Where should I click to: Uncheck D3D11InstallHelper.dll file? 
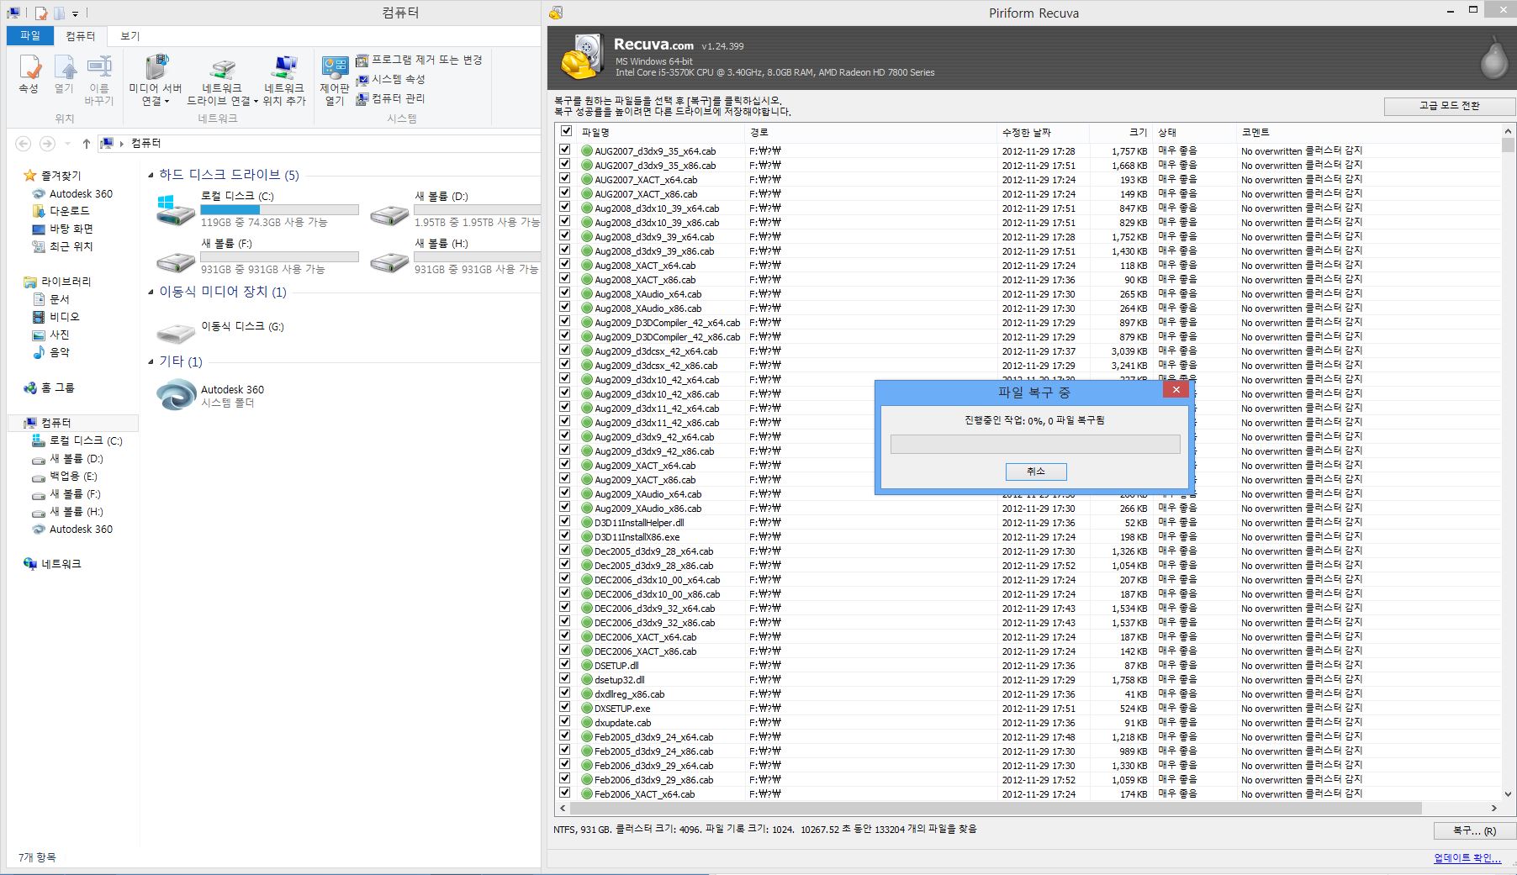(565, 521)
